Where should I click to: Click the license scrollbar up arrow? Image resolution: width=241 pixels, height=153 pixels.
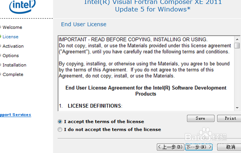coord(237,39)
